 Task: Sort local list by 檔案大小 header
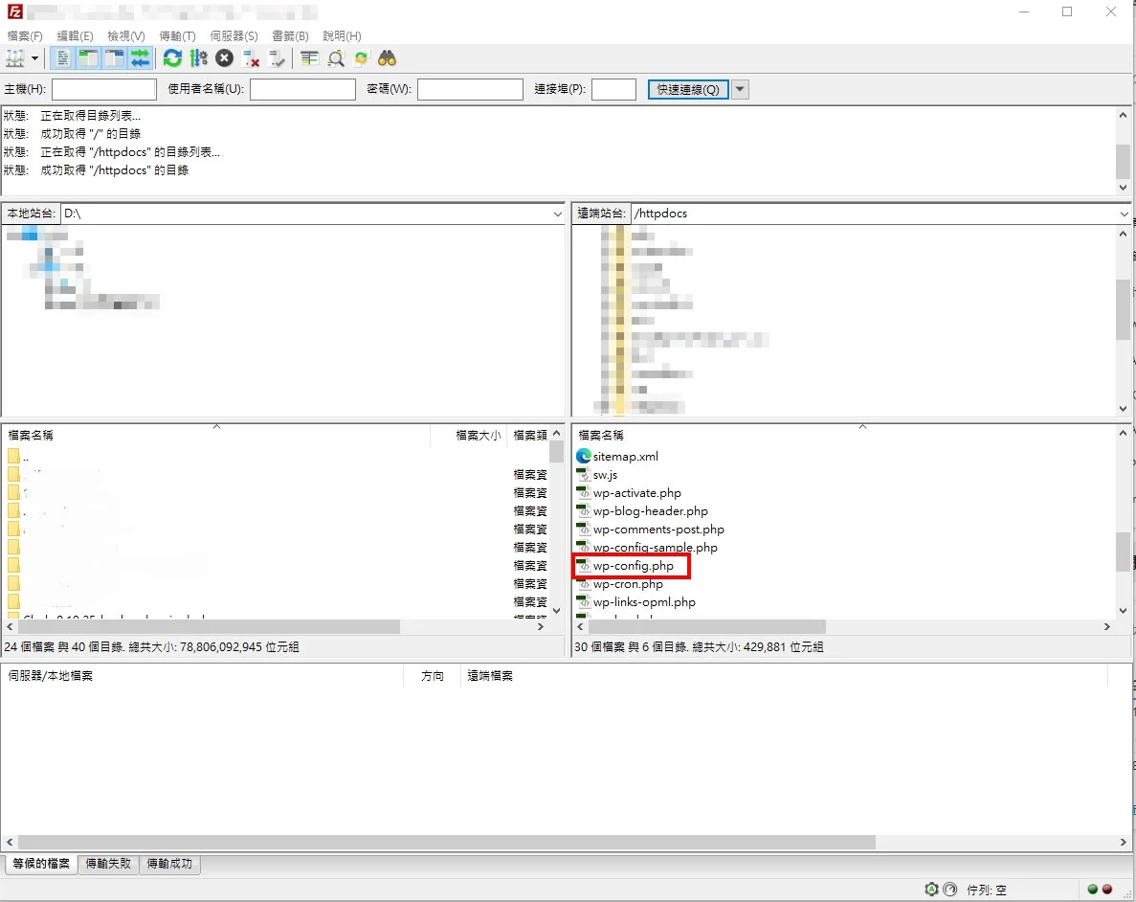pyautogui.click(x=479, y=435)
